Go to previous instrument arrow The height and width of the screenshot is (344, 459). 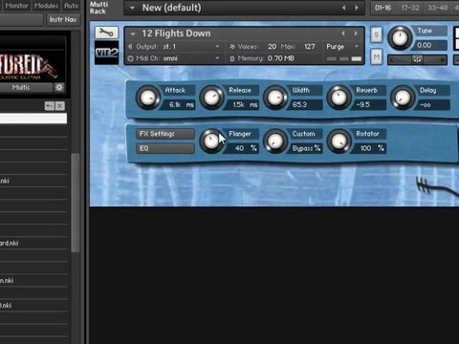coord(343,33)
